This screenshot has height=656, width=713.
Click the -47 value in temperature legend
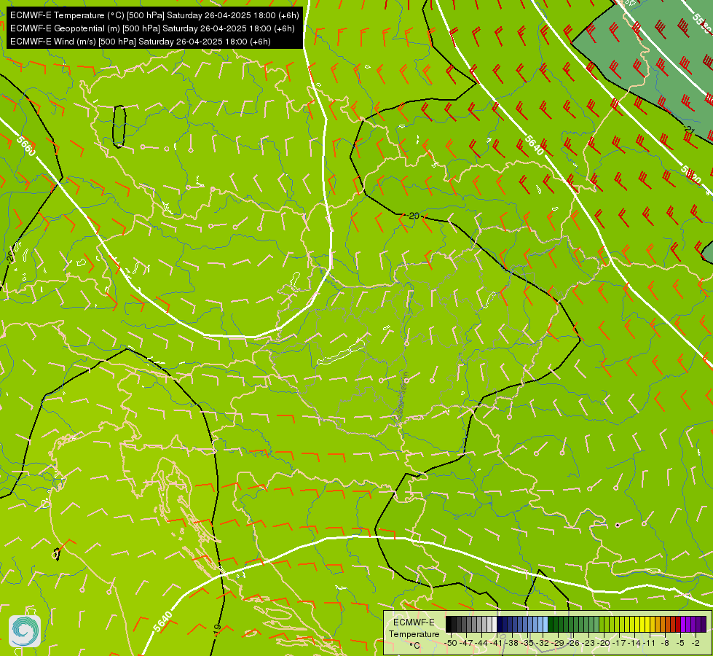467,644
